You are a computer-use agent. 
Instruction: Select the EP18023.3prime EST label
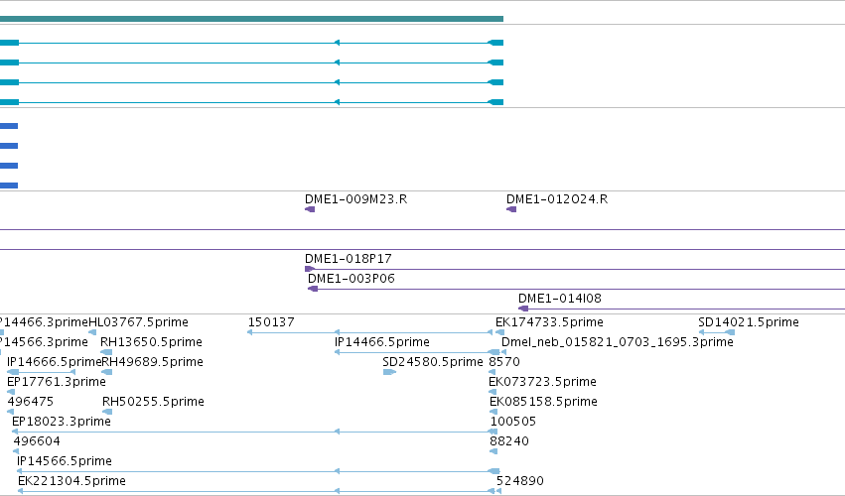[x=61, y=422]
